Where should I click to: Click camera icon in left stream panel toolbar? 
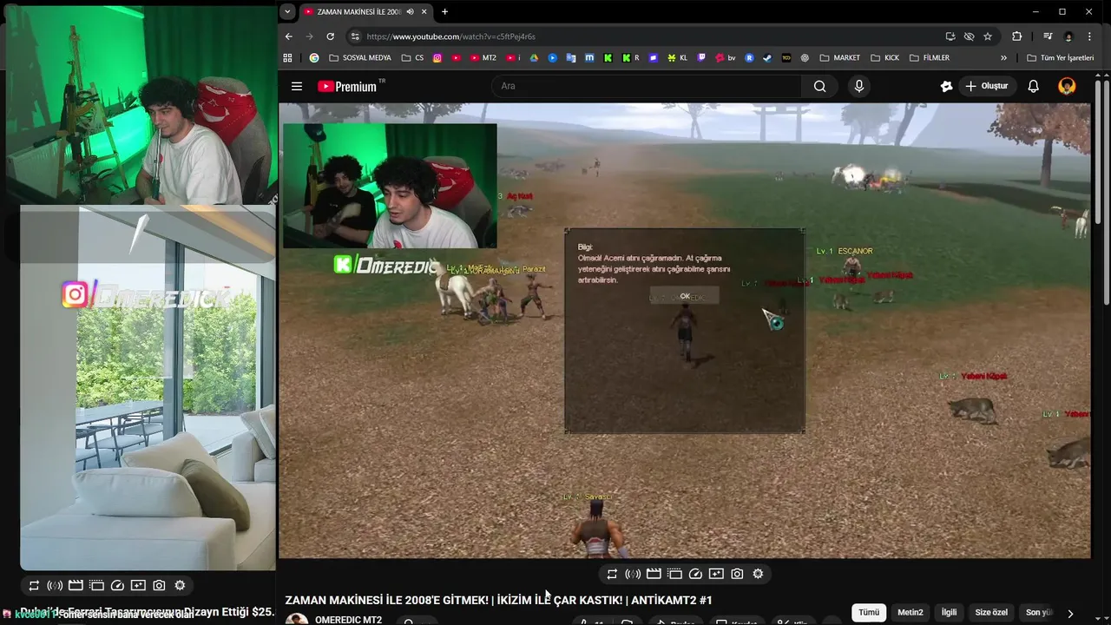pos(159,586)
